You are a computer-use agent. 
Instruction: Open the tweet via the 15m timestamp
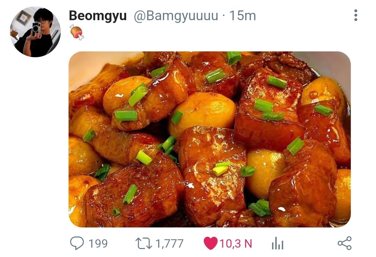[x=243, y=16]
